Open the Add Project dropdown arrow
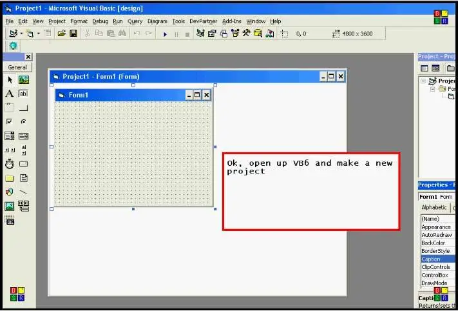The height and width of the screenshot is (311, 458). click(21, 34)
